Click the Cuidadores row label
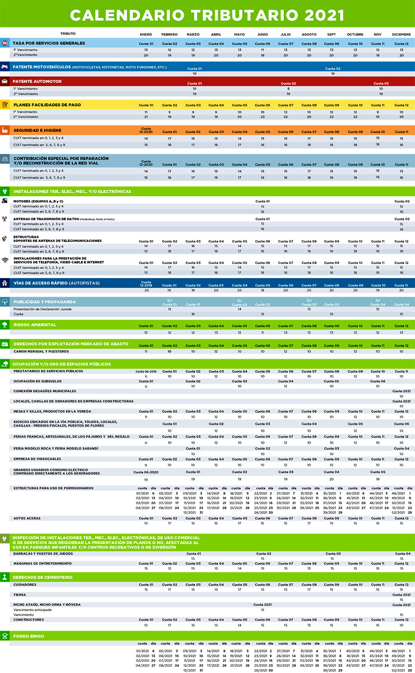415x673 pixels. point(25,584)
